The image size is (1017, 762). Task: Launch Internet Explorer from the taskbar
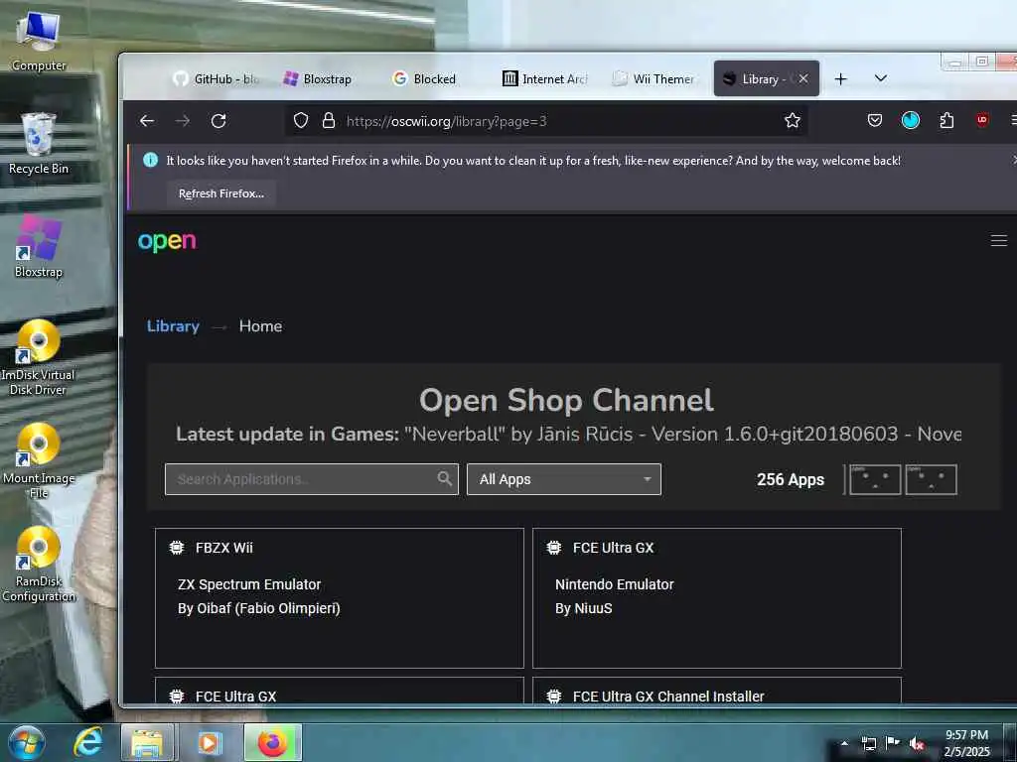tap(87, 742)
